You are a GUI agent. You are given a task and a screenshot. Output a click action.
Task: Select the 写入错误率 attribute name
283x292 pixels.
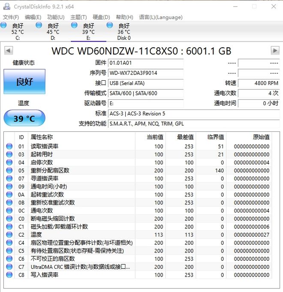45,275
